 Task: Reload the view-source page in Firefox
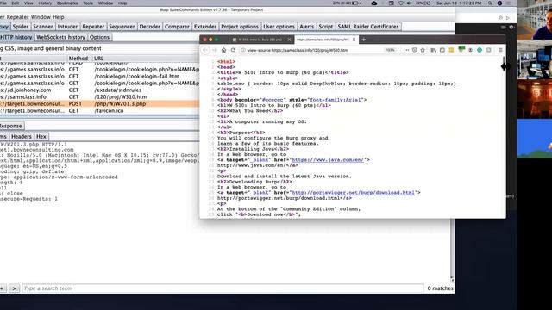click(233, 50)
